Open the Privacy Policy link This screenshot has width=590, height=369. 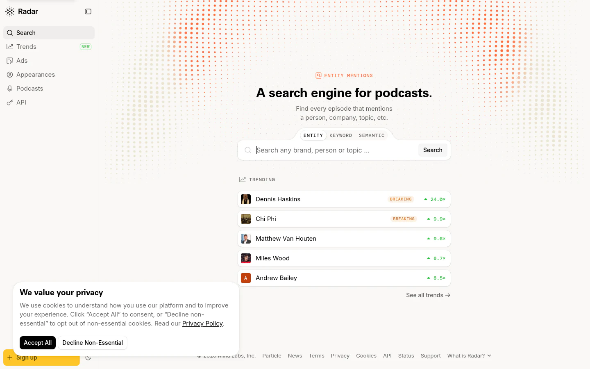(x=202, y=323)
